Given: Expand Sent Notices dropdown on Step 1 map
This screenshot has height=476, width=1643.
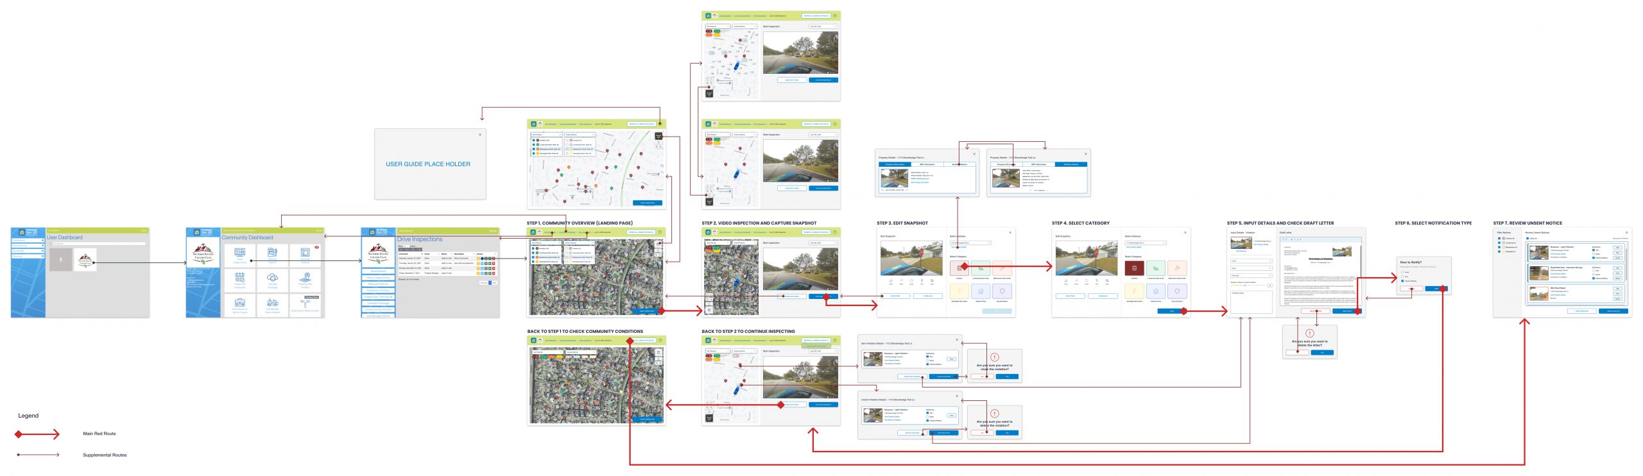Looking at the screenshot, I should point(546,242).
